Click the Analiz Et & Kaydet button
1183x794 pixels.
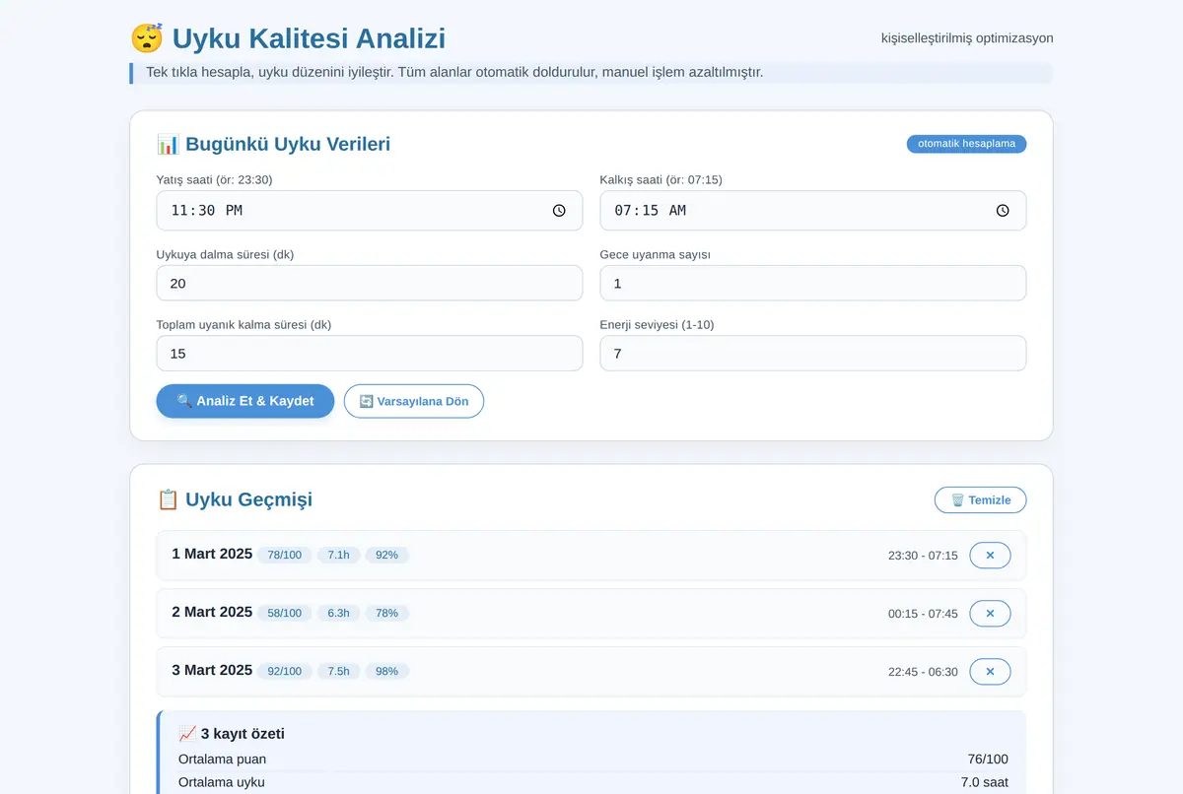245,401
